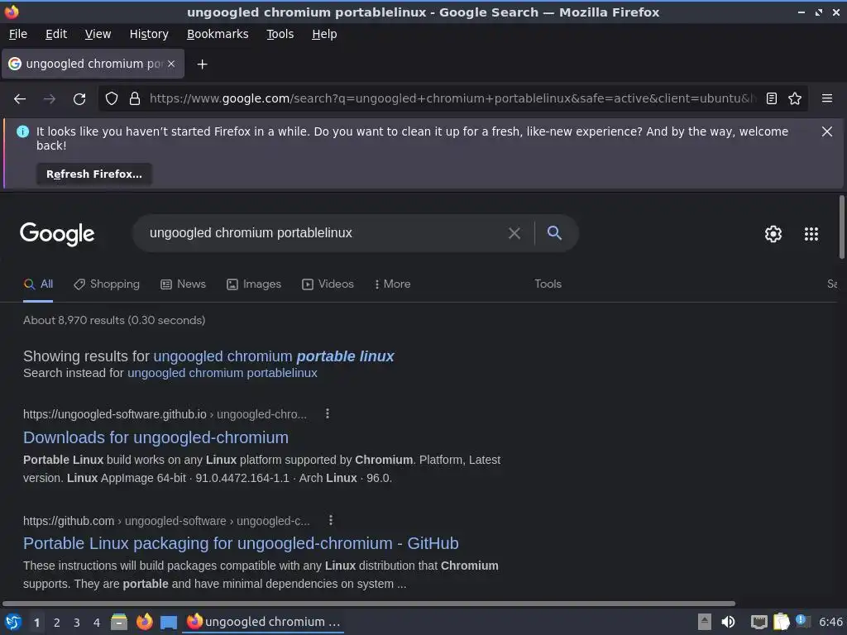Open the update notifier tray icon
This screenshot has width=847, height=635.
(x=802, y=621)
